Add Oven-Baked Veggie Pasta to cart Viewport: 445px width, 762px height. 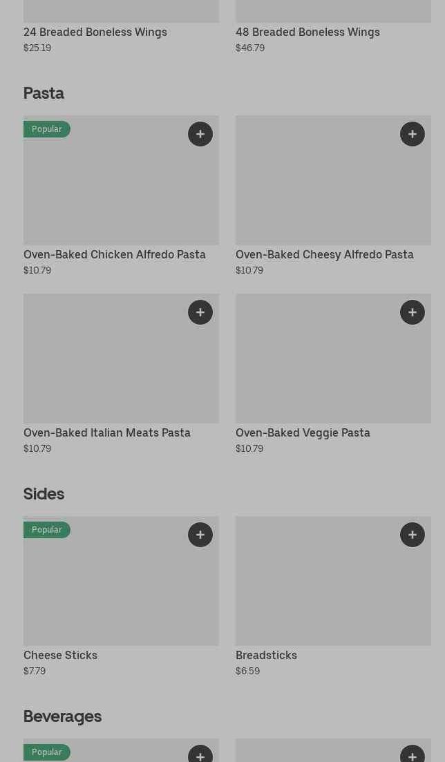tap(413, 312)
